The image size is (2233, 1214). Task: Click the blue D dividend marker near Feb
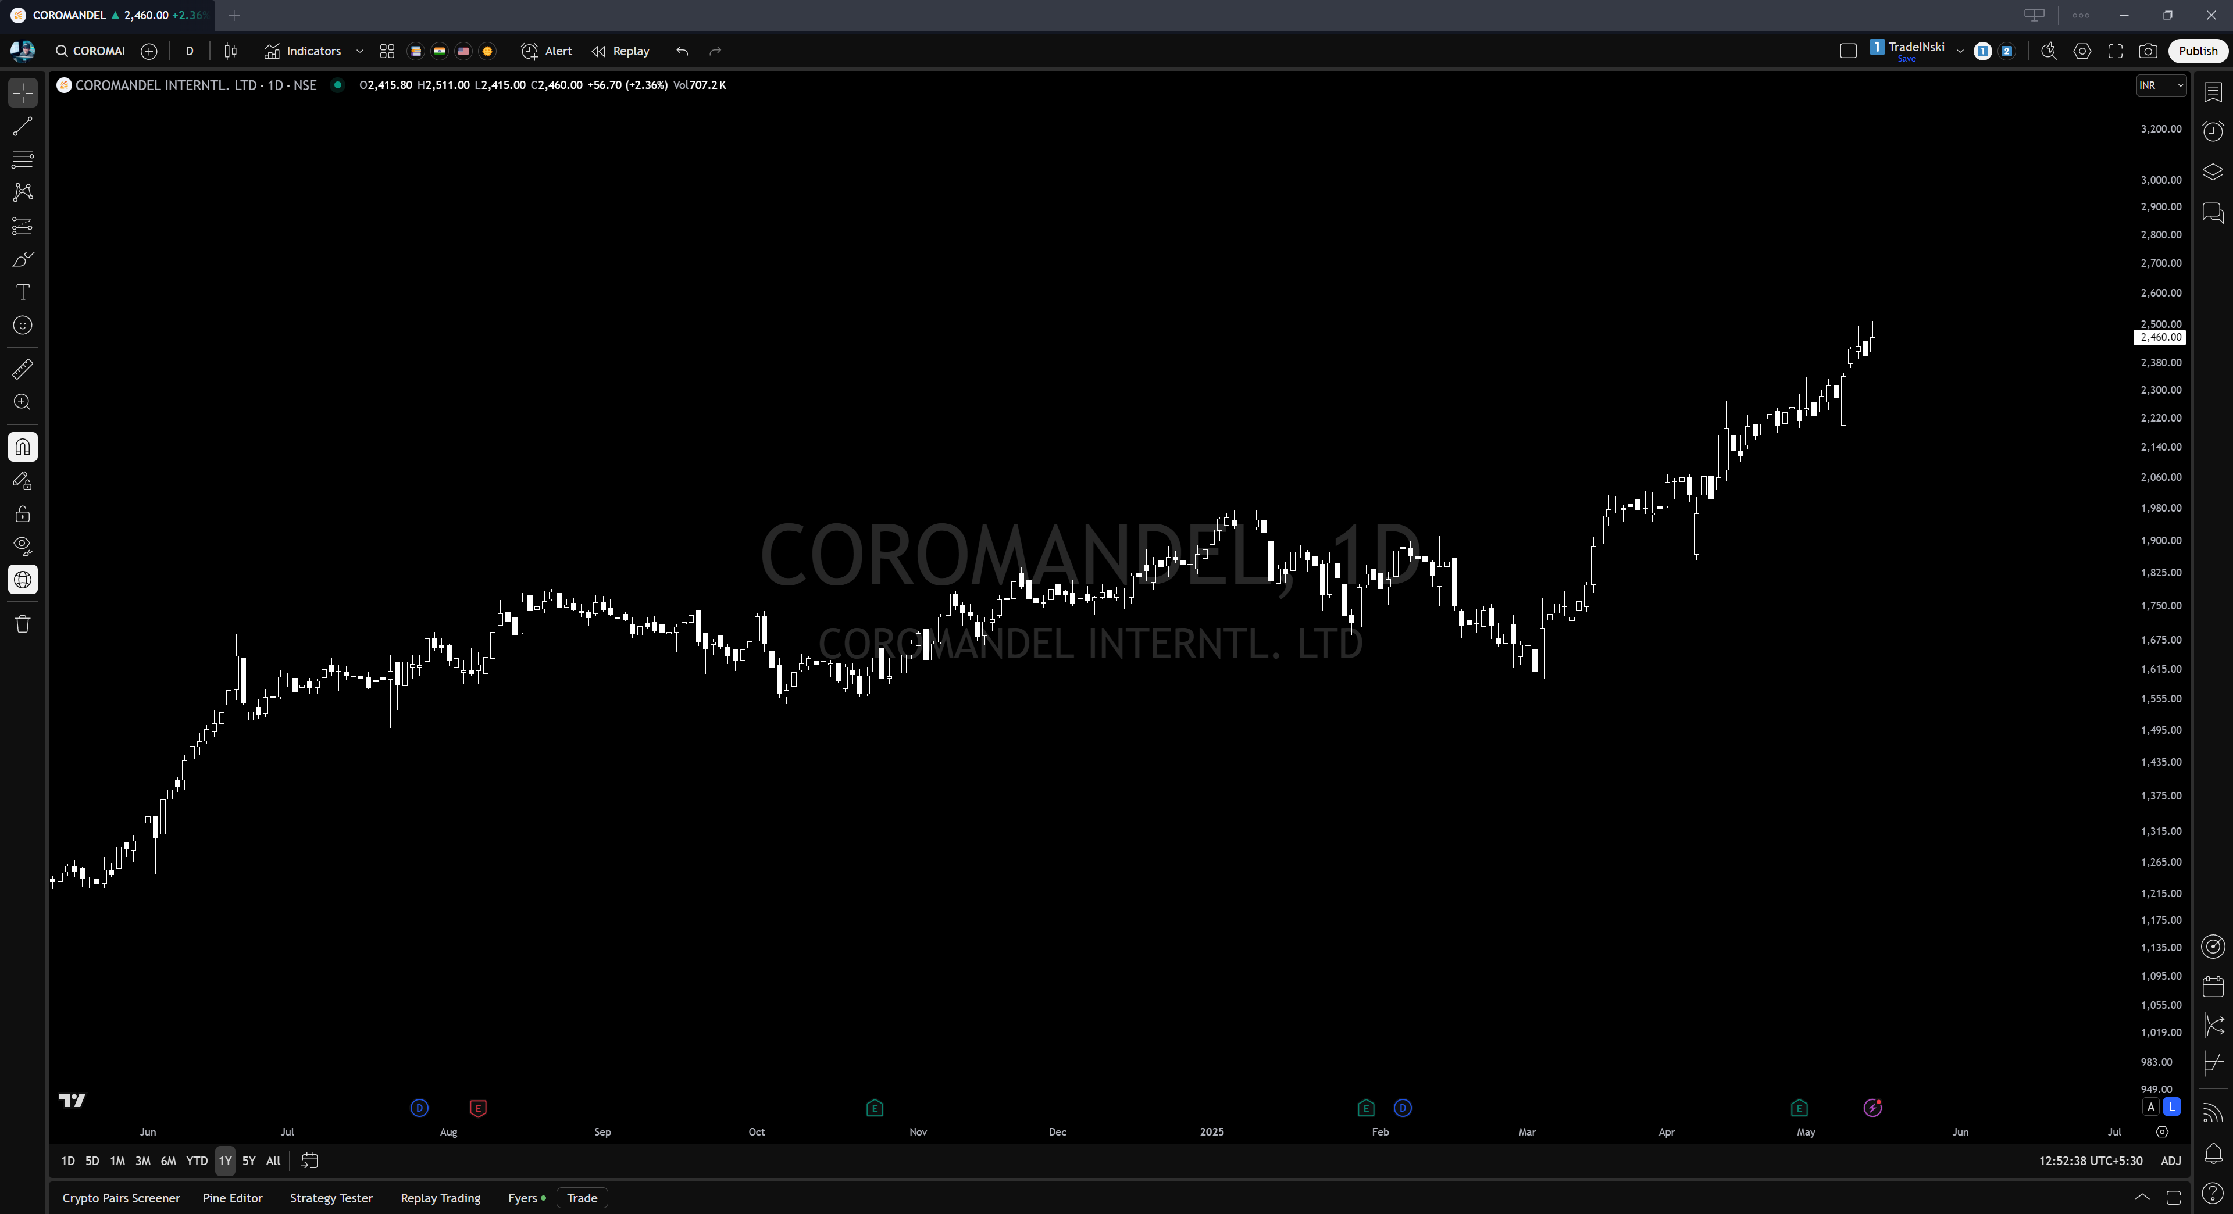[x=1403, y=1108]
